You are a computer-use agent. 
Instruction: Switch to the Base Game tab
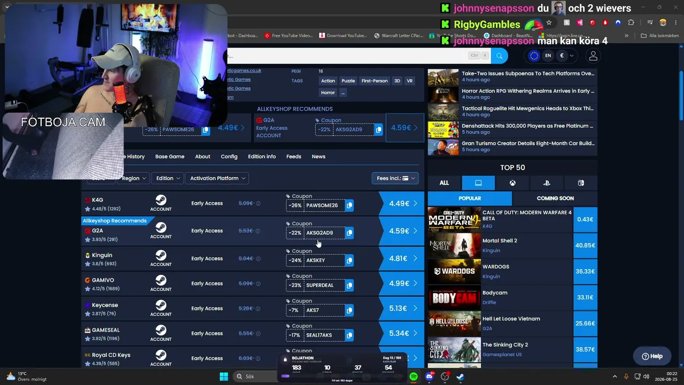[x=170, y=157]
